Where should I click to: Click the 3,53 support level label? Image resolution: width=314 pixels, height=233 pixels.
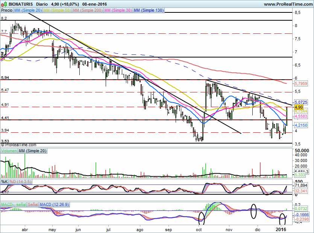[5, 141]
